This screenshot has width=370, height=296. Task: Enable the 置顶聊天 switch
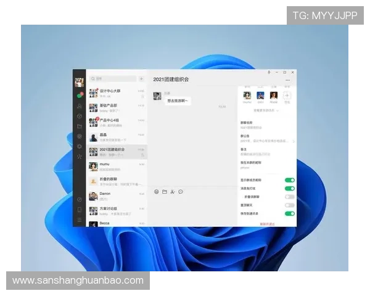[289, 205]
